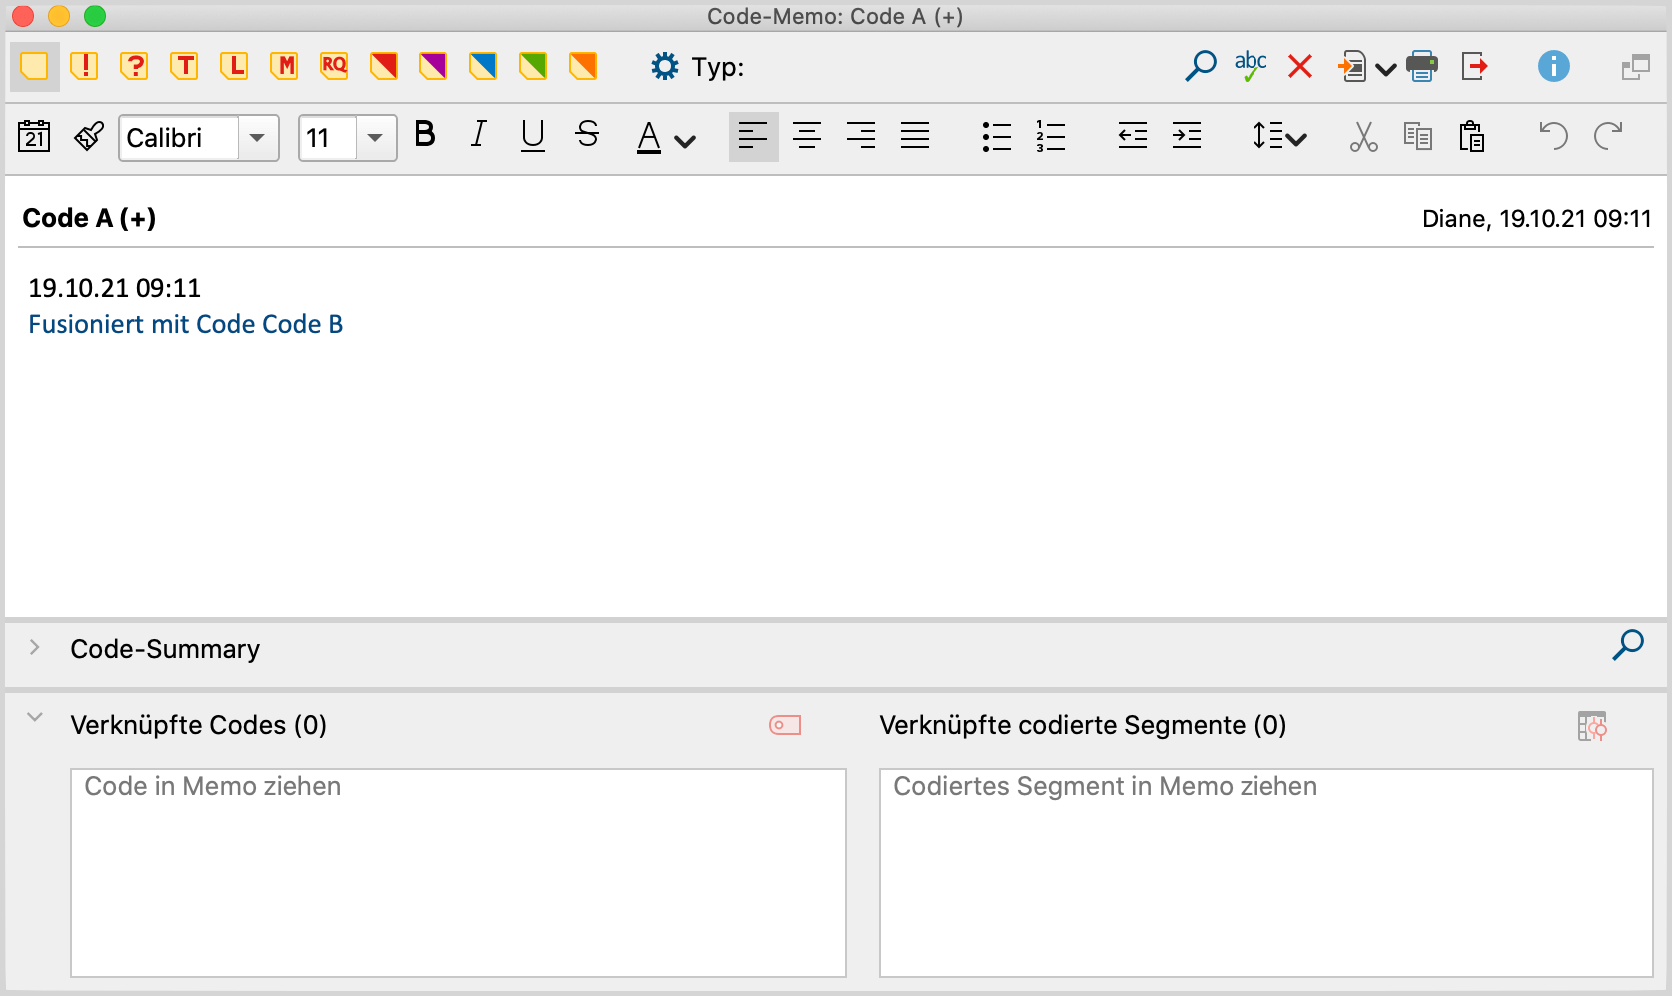1672x996 pixels.
Task: Click the import text icon
Action: [x=1352, y=67]
